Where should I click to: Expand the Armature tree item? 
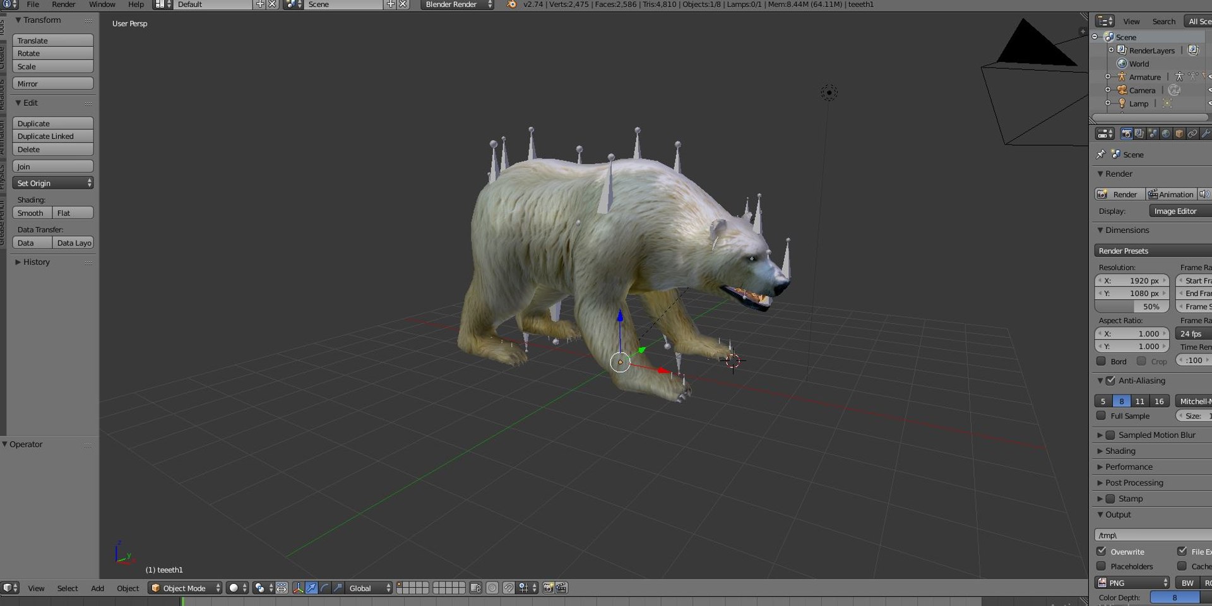pos(1108,77)
